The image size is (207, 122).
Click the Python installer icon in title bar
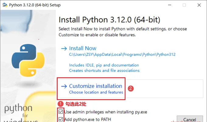5,5
